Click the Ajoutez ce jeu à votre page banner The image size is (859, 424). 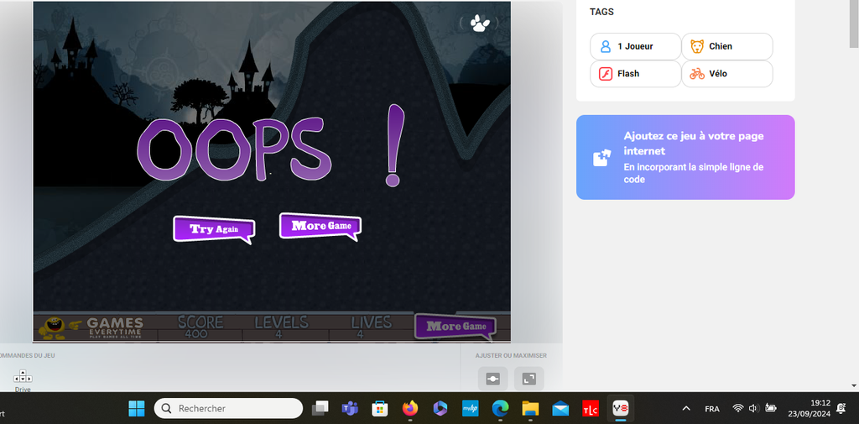[x=685, y=157]
